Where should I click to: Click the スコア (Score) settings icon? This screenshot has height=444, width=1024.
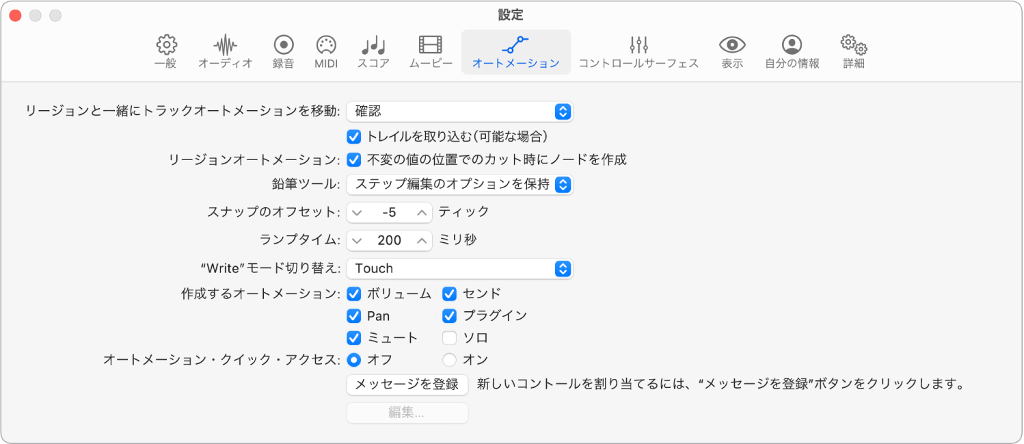point(373,51)
